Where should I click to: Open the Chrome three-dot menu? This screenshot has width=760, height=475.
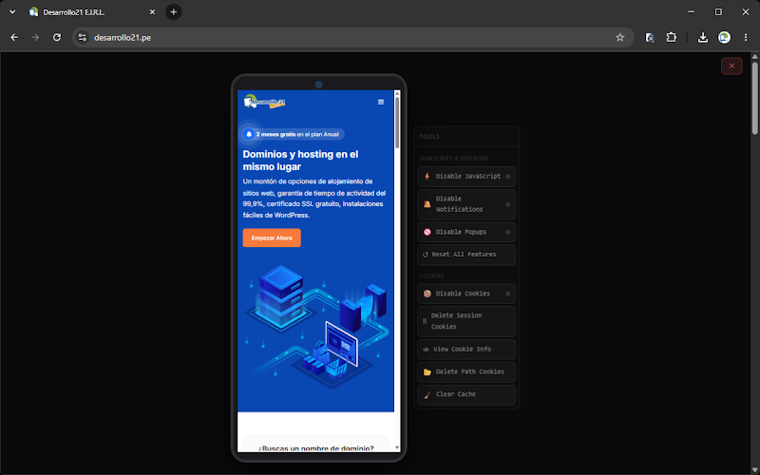pos(746,37)
